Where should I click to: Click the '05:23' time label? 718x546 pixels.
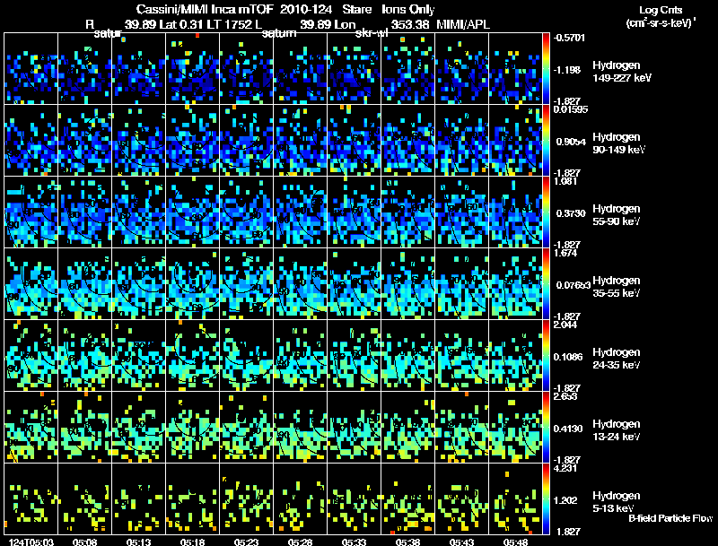246,542
